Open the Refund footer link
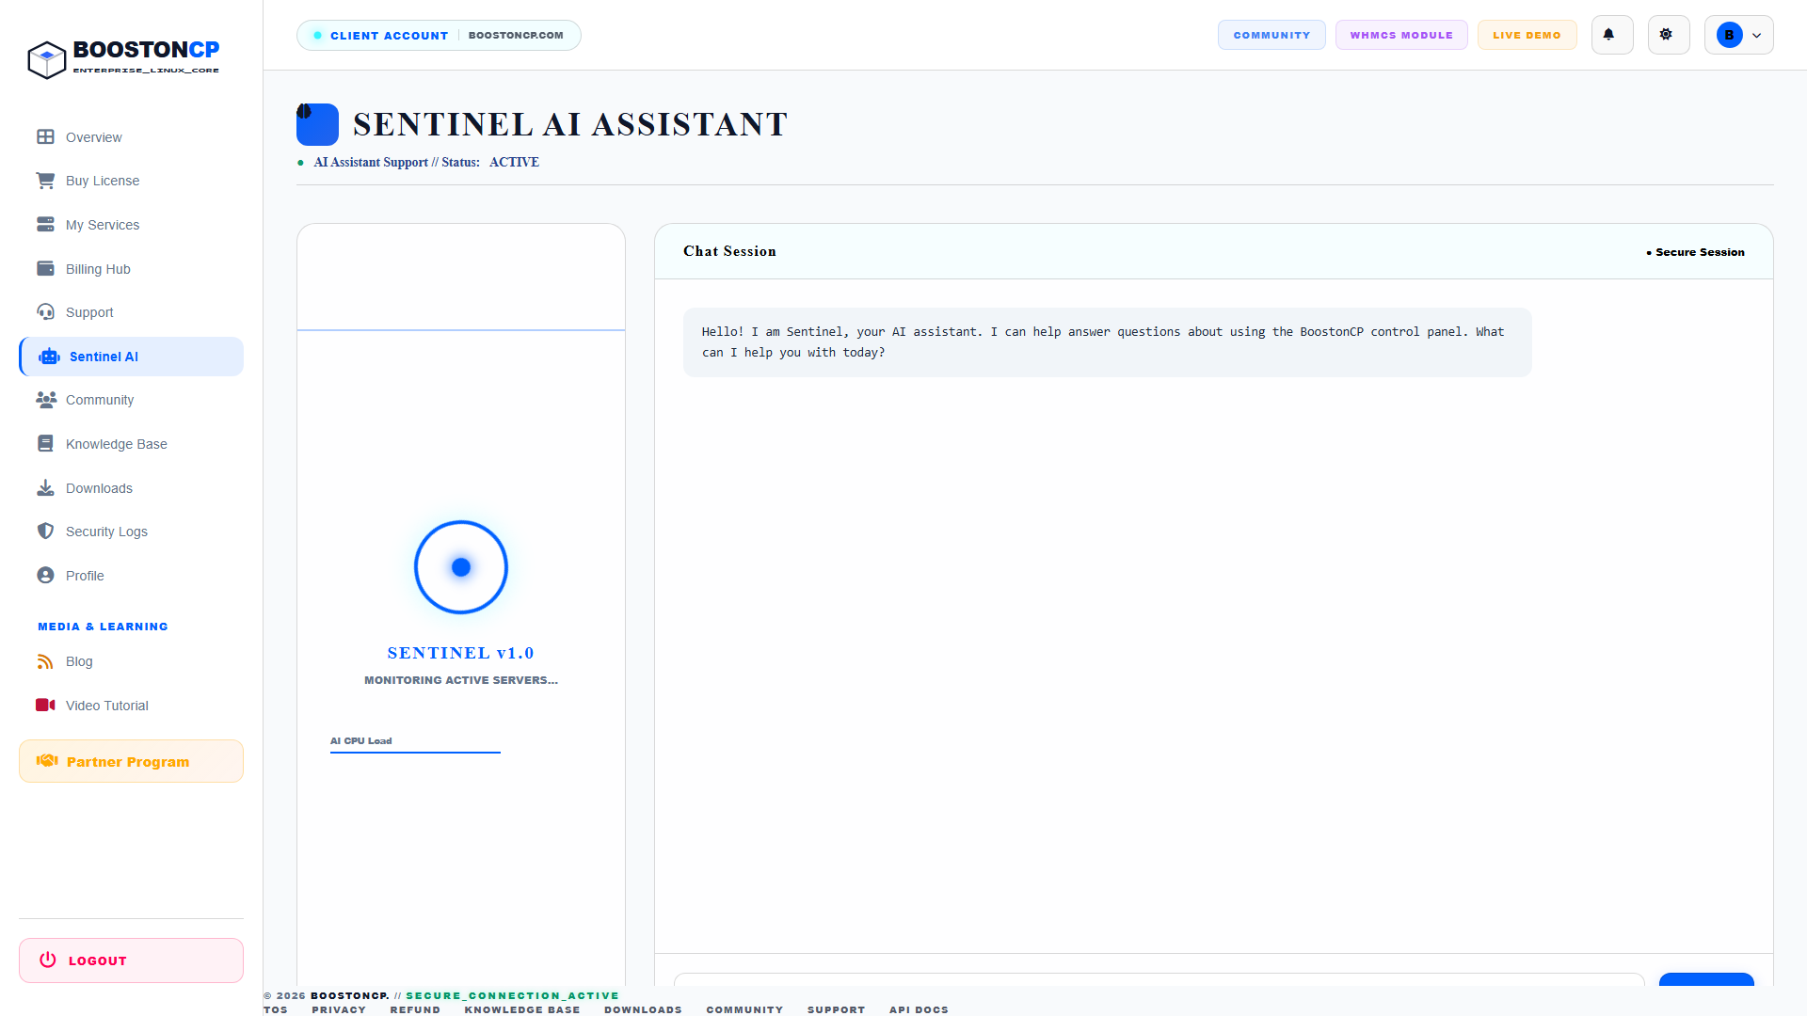 point(415,1009)
